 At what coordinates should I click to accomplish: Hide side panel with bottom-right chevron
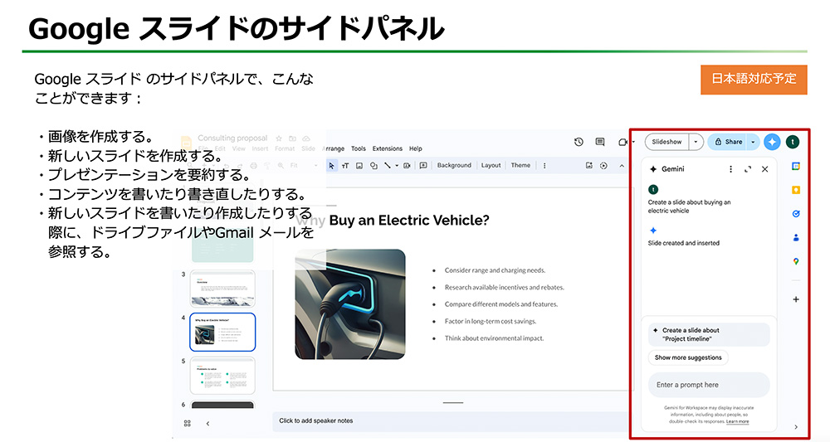(x=796, y=427)
